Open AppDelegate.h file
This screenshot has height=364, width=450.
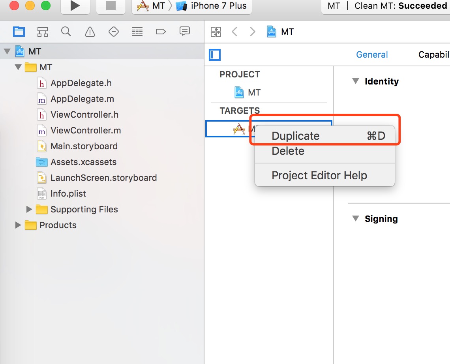[x=81, y=83]
